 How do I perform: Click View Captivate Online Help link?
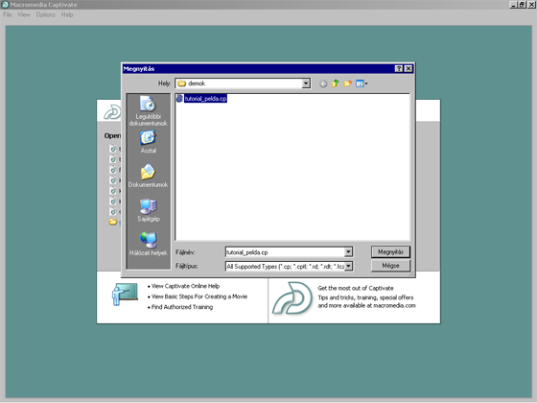185,286
